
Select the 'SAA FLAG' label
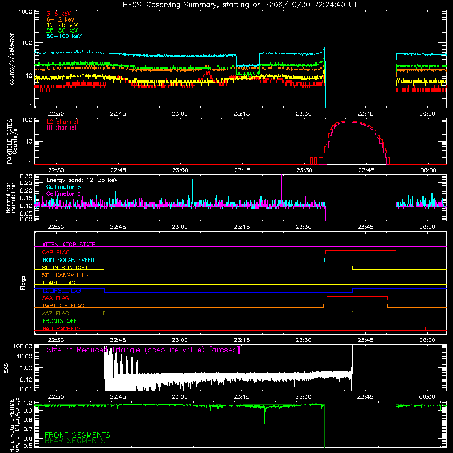55,298
